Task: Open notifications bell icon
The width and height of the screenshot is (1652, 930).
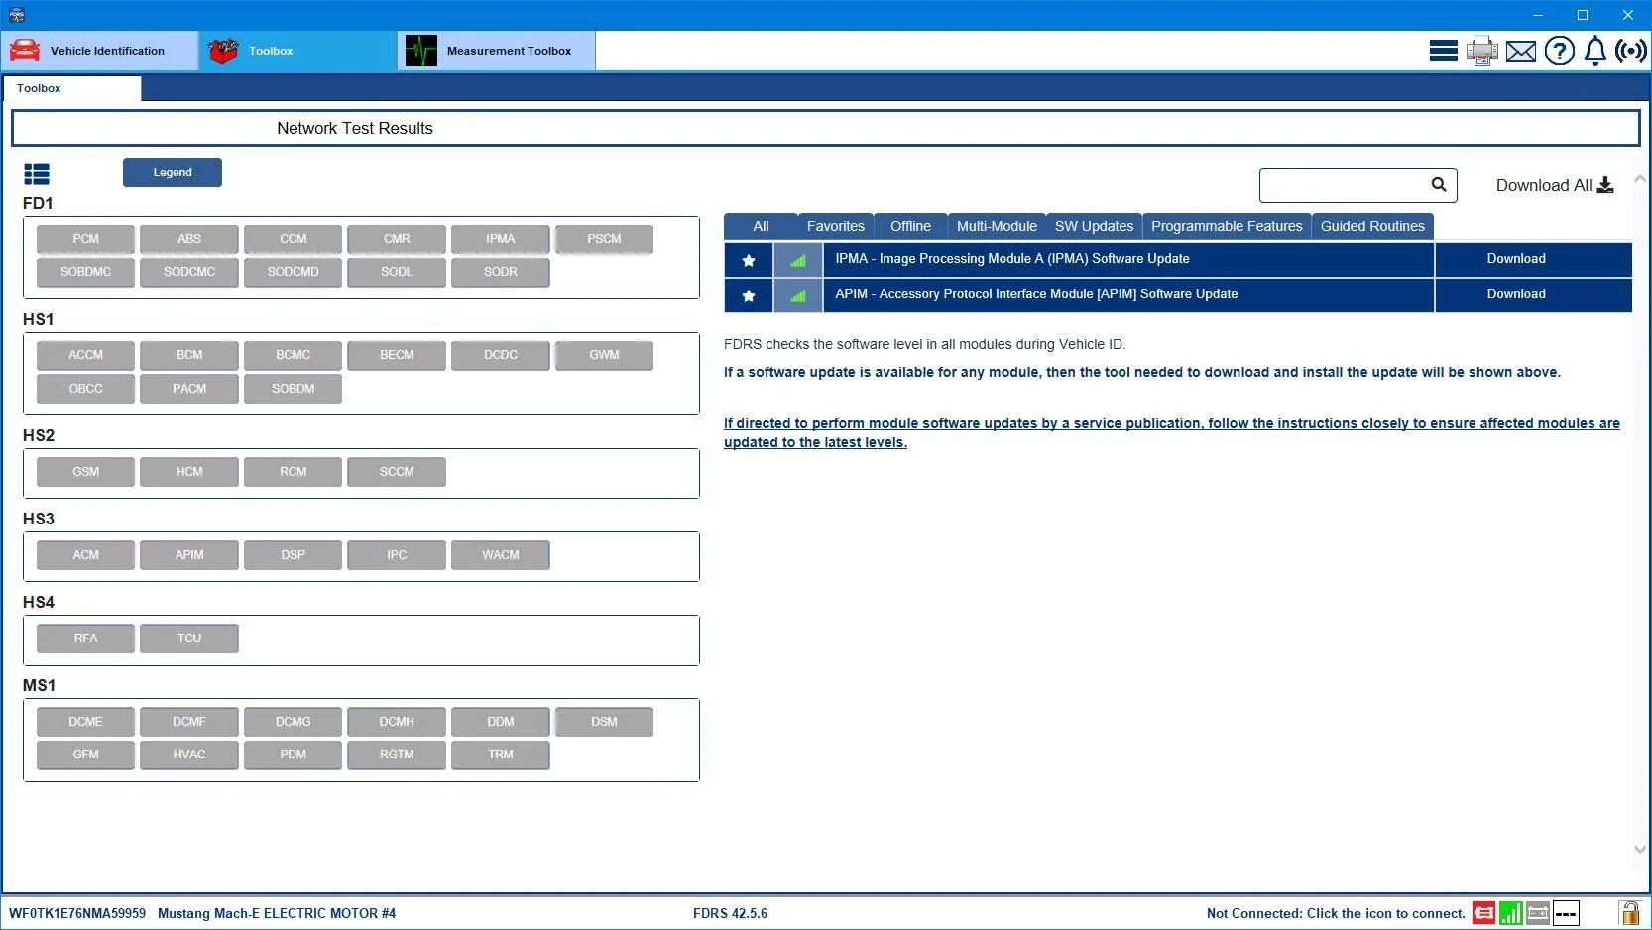Action: tap(1594, 51)
